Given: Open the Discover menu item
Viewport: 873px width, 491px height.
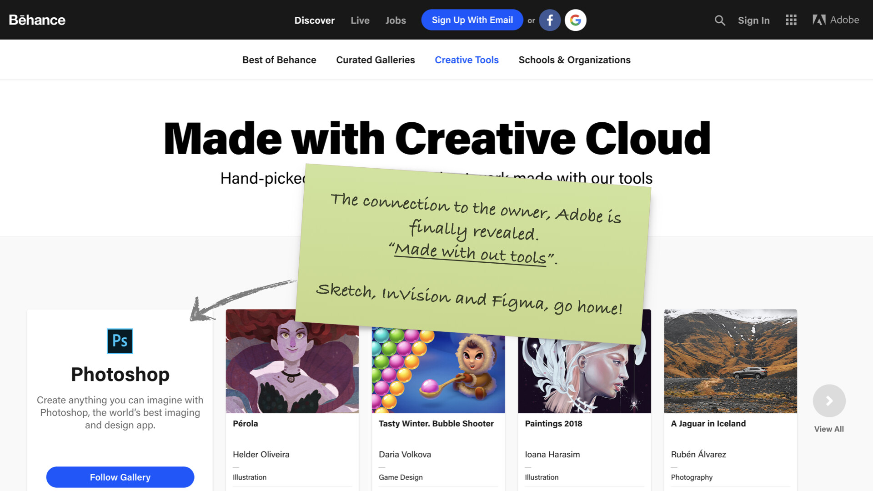Looking at the screenshot, I should pos(315,20).
